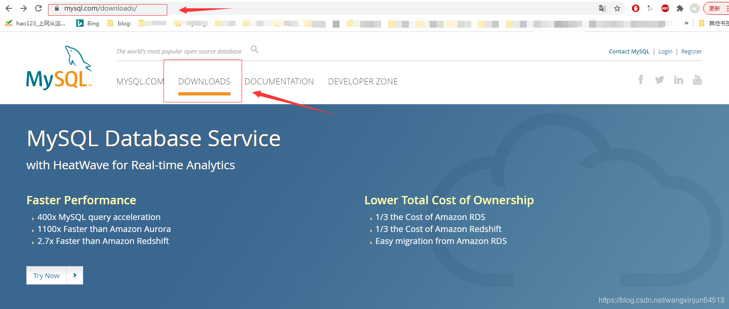Visit MySQL Twitter bird icon

tap(660, 80)
